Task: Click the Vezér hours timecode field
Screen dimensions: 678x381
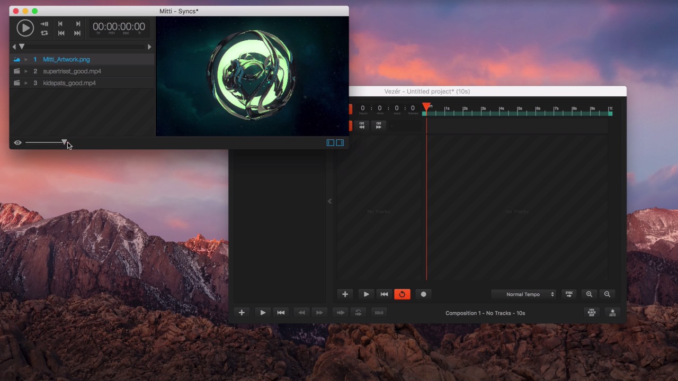Action: 363,109
